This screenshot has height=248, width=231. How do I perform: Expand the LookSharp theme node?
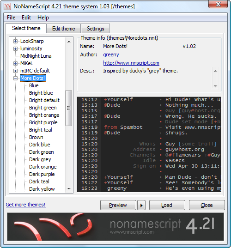(x=15, y=41)
